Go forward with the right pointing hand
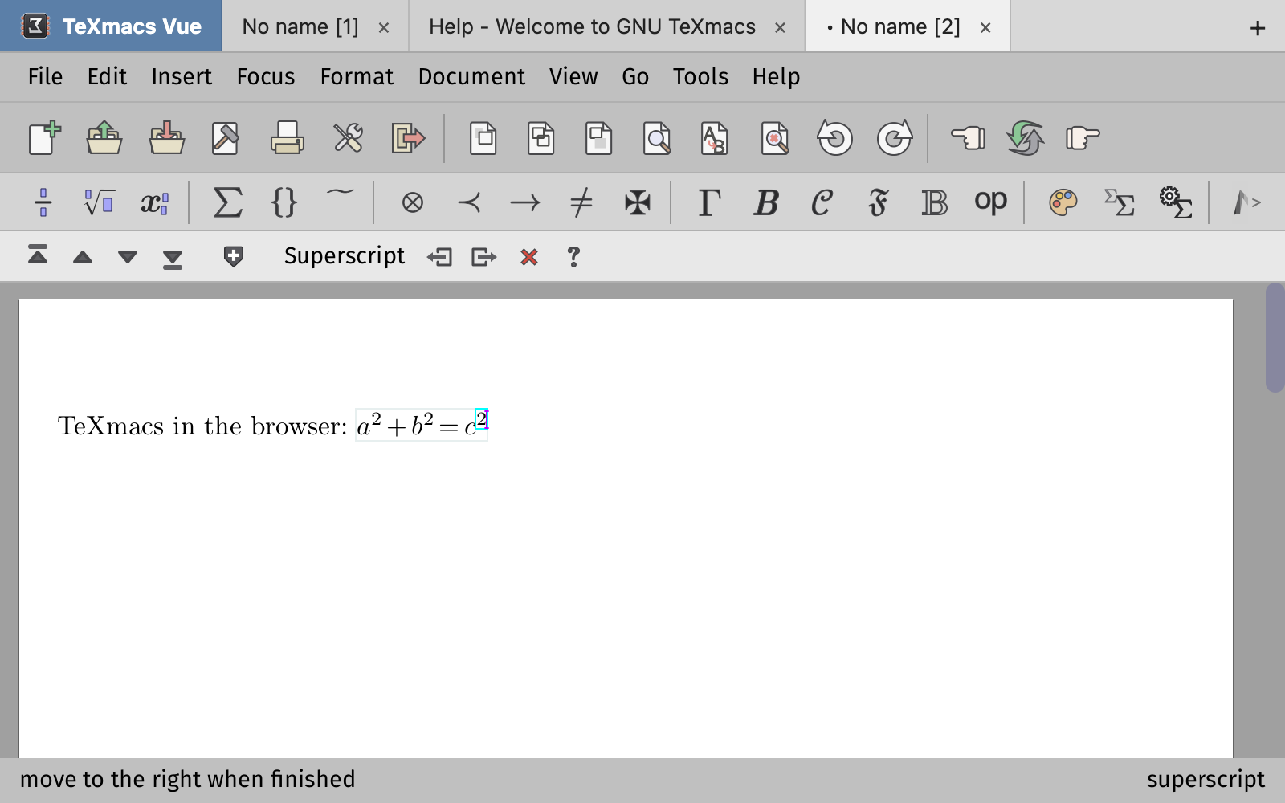 point(1083,138)
